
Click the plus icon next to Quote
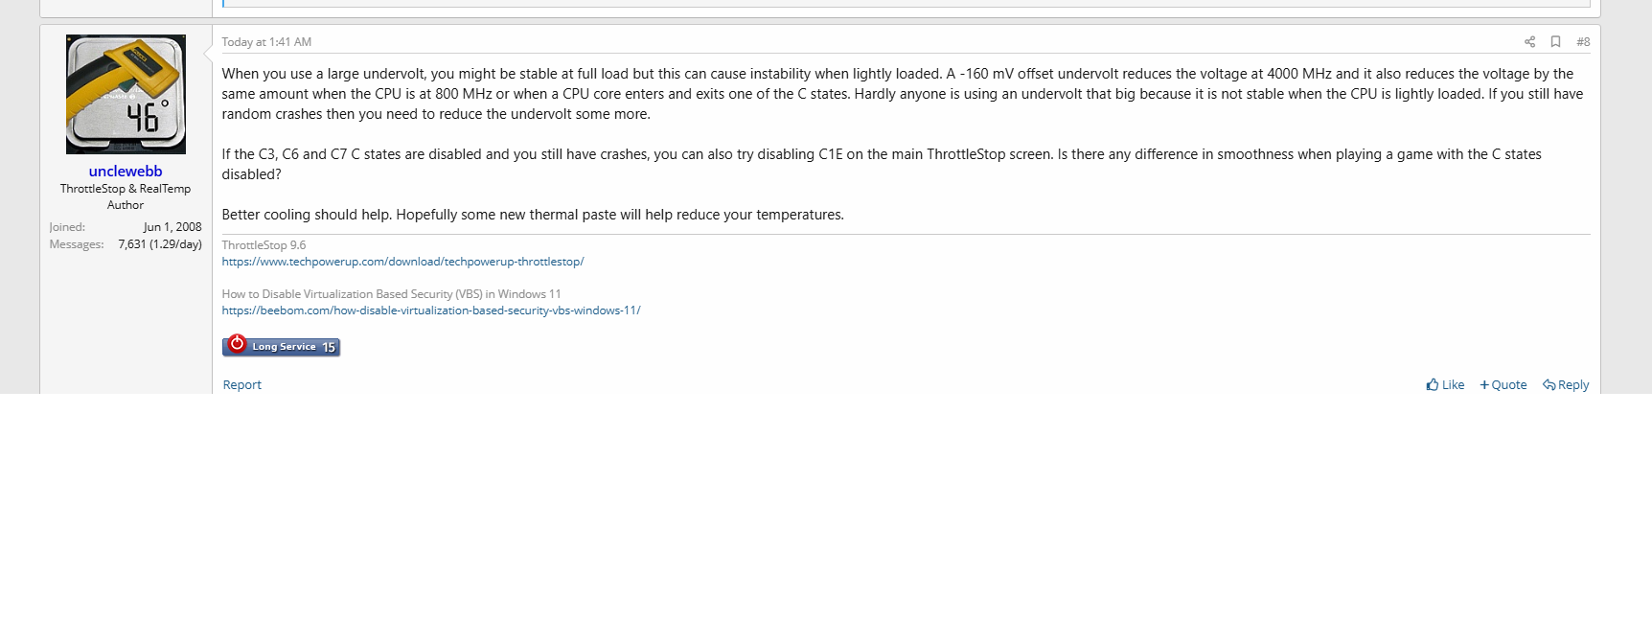click(1484, 384)
